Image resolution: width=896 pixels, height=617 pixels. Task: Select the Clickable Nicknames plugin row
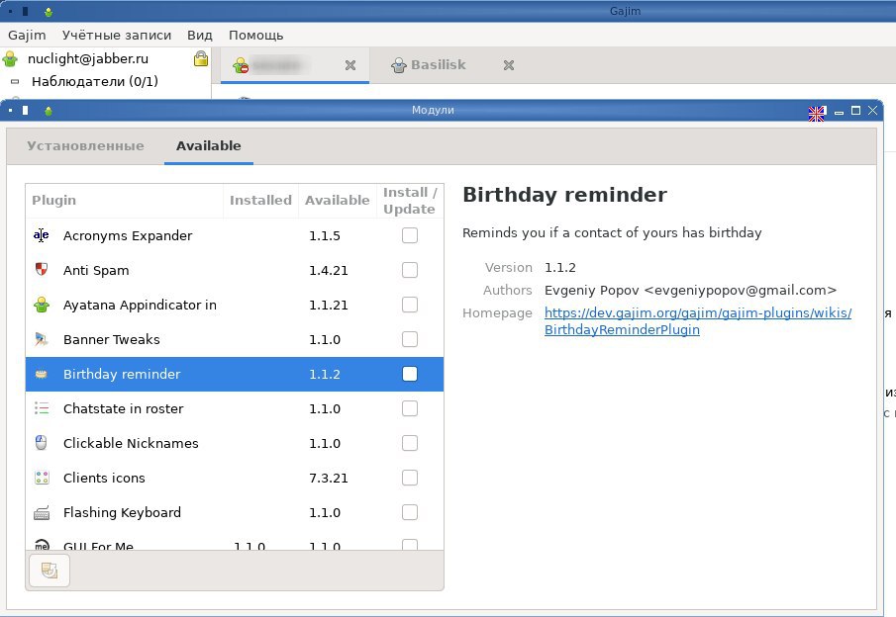(235, 443)
